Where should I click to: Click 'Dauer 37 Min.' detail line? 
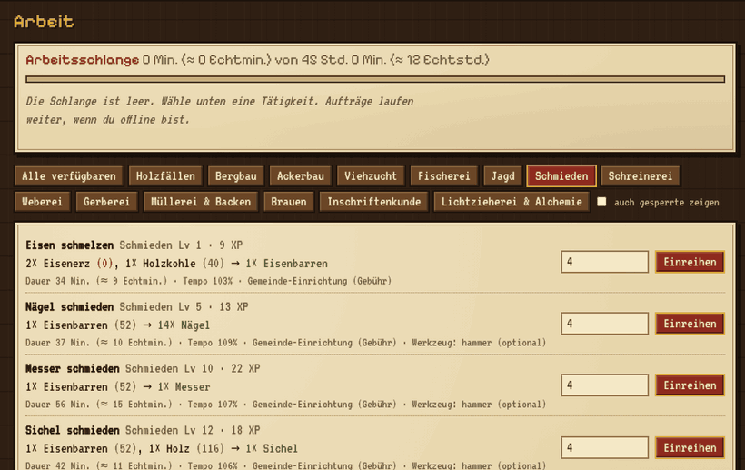pyautogui.click(x=286, y=343)
